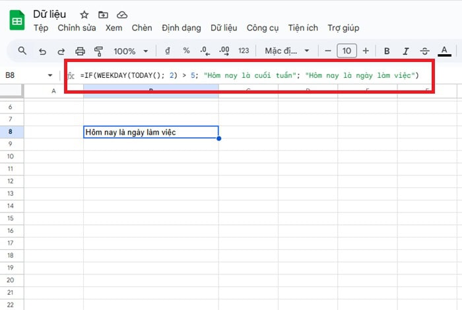
Task: Click the move to folder icon
Action: (x=103, y=14)
